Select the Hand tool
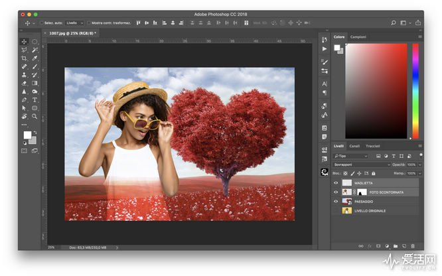Image resolution: width=442 pixels, height=276 pixels. coord(25,116)
